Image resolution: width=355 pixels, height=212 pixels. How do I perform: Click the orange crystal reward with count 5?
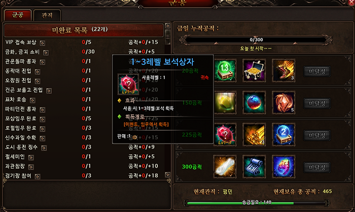click(x=284, y=103)
